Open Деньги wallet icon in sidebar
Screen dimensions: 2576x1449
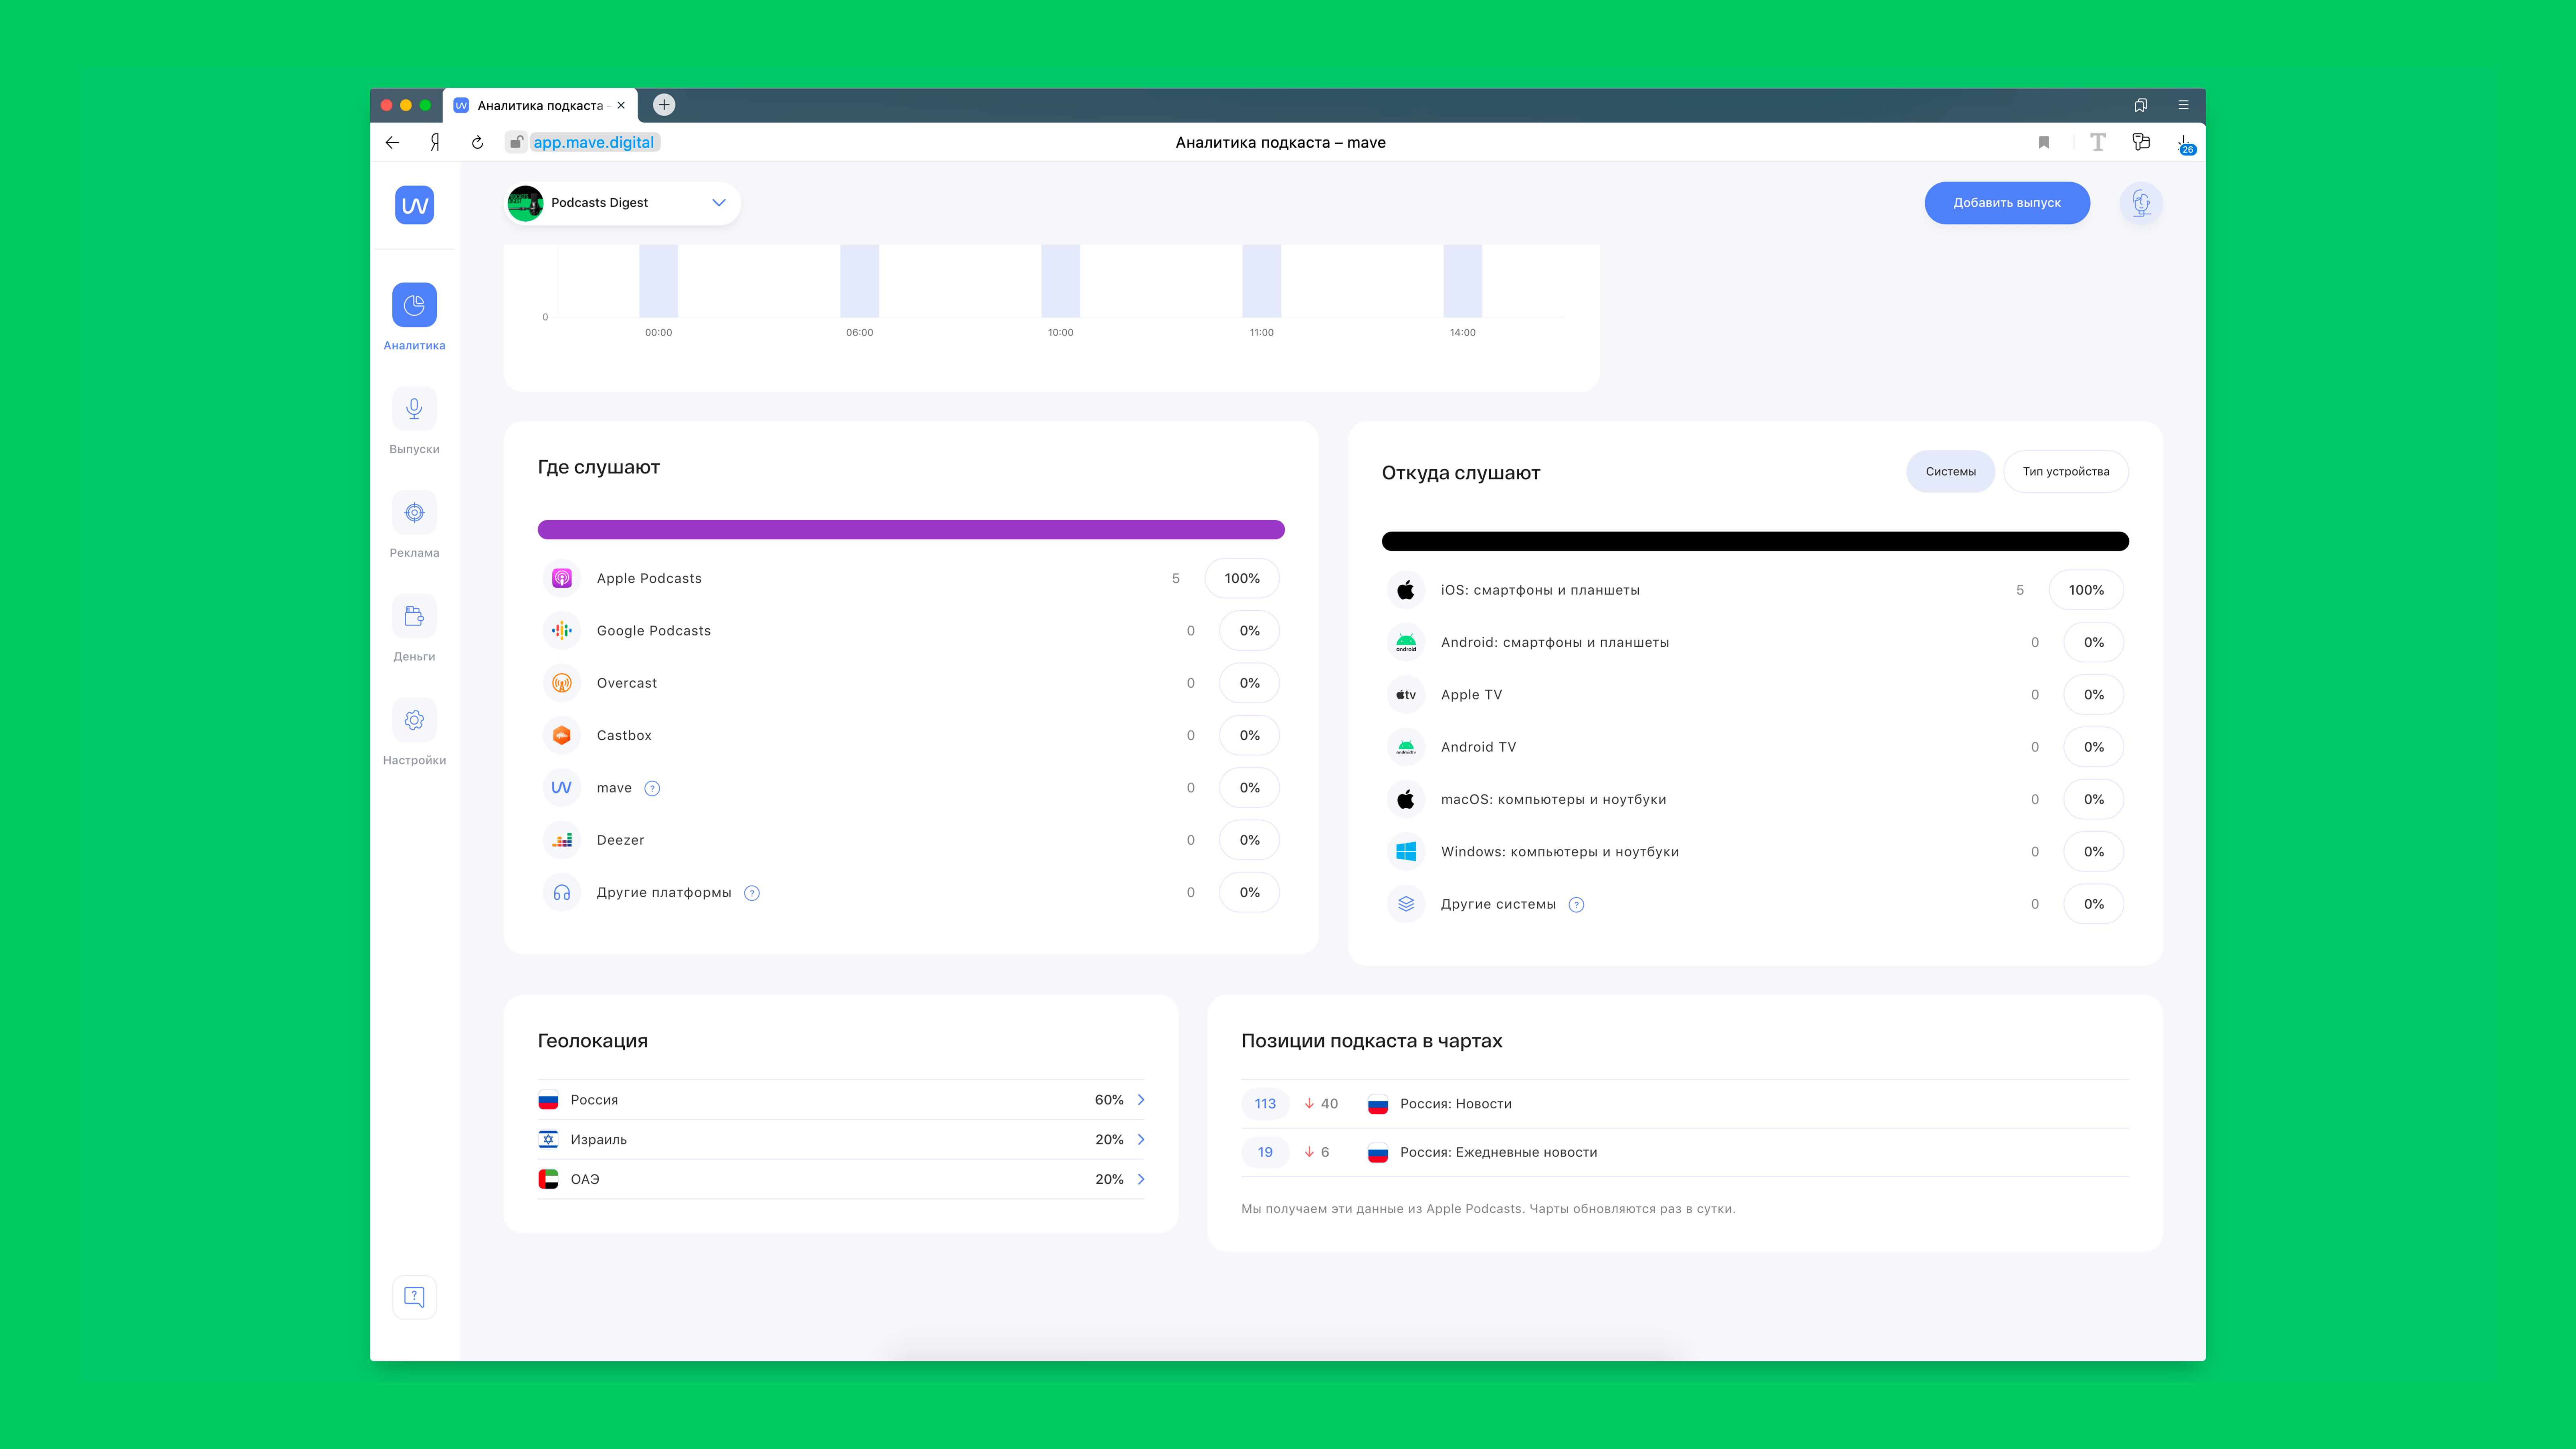coord(414,616)
